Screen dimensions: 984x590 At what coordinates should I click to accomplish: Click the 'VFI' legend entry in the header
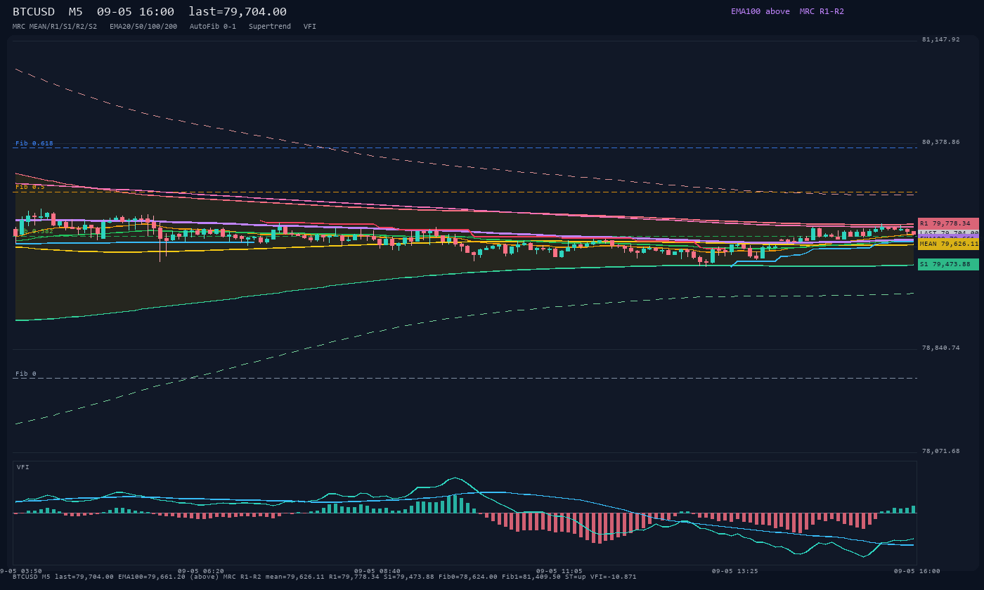[310, 27]
